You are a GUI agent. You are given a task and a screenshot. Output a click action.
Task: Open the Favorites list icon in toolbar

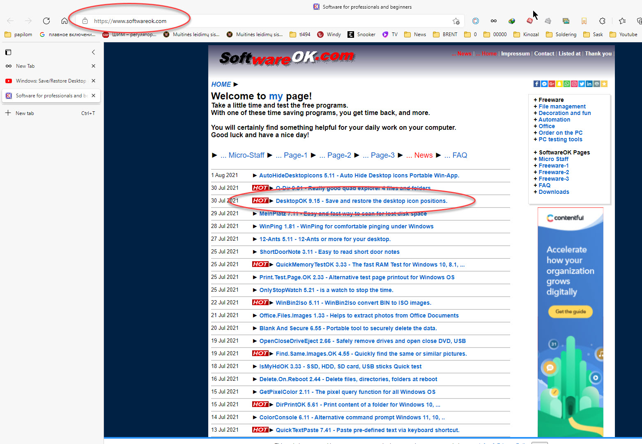[x=622, y=21]
